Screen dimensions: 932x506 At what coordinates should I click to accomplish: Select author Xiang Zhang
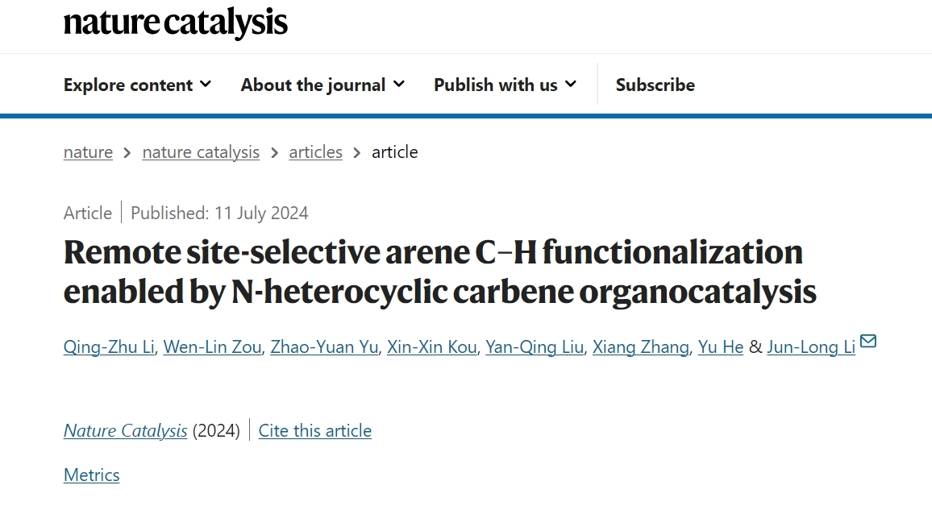(x=641, y=347)
